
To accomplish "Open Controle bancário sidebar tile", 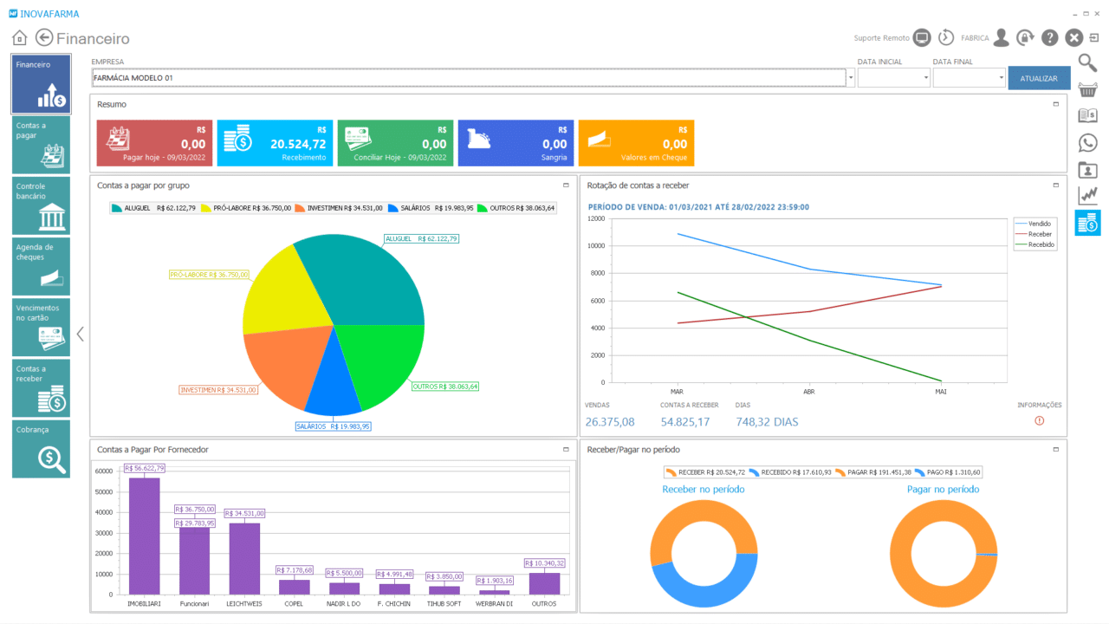I will (41, 206).
